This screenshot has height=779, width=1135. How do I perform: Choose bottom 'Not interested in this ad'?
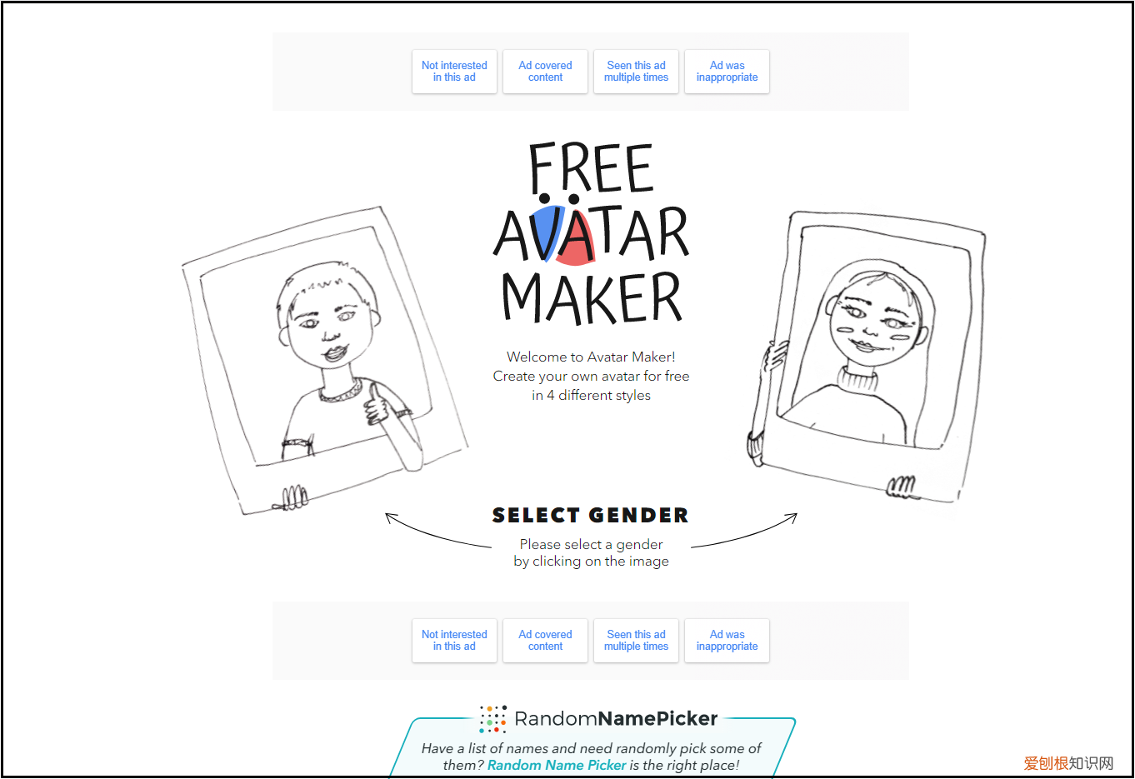tap(454, 641)
